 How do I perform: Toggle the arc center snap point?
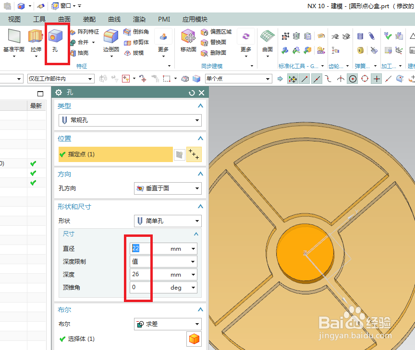coord(353,79)
